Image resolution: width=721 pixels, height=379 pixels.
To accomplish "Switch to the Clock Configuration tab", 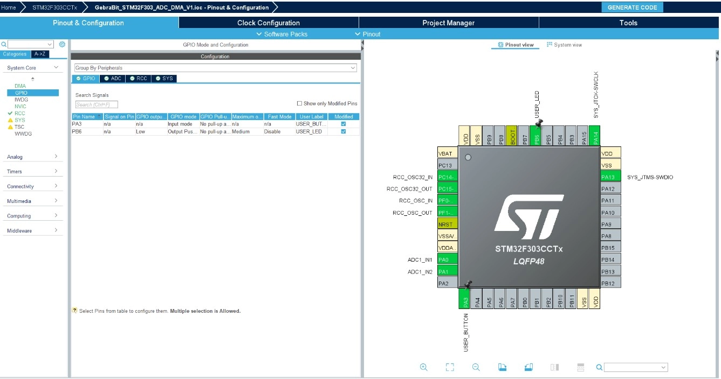I will tap(269, 23).
